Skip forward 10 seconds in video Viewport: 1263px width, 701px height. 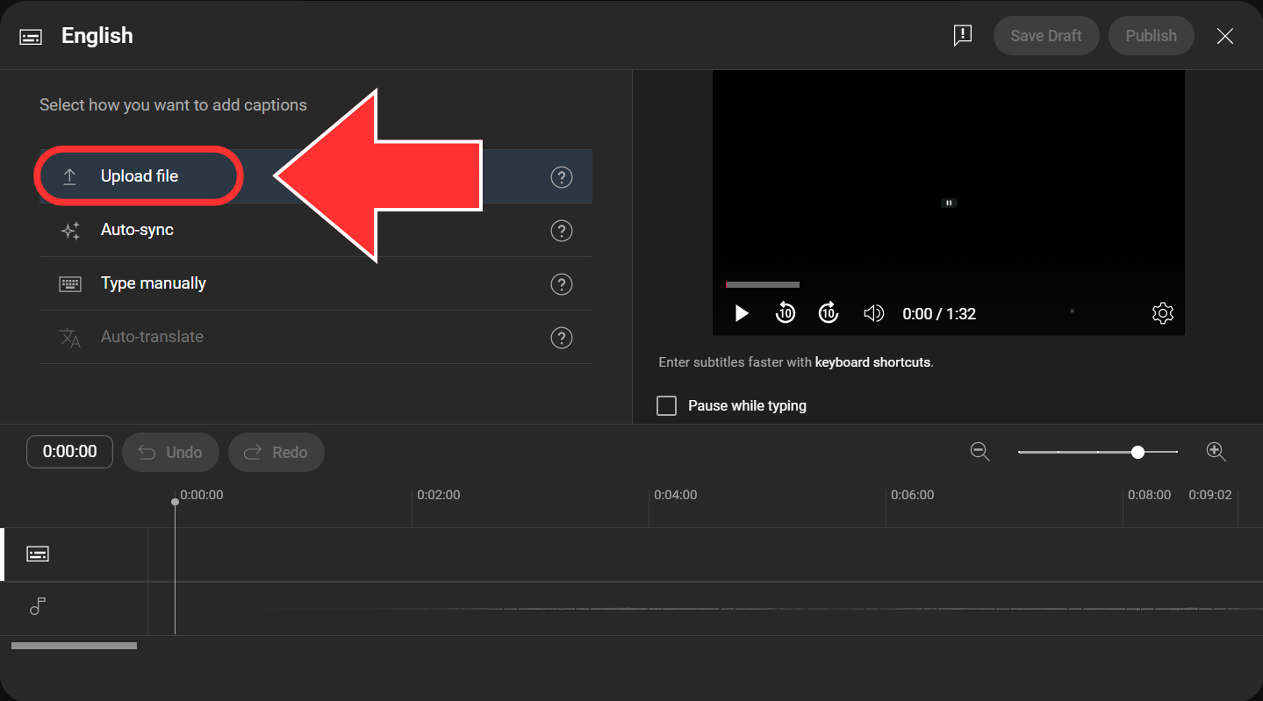coord(829,313)
